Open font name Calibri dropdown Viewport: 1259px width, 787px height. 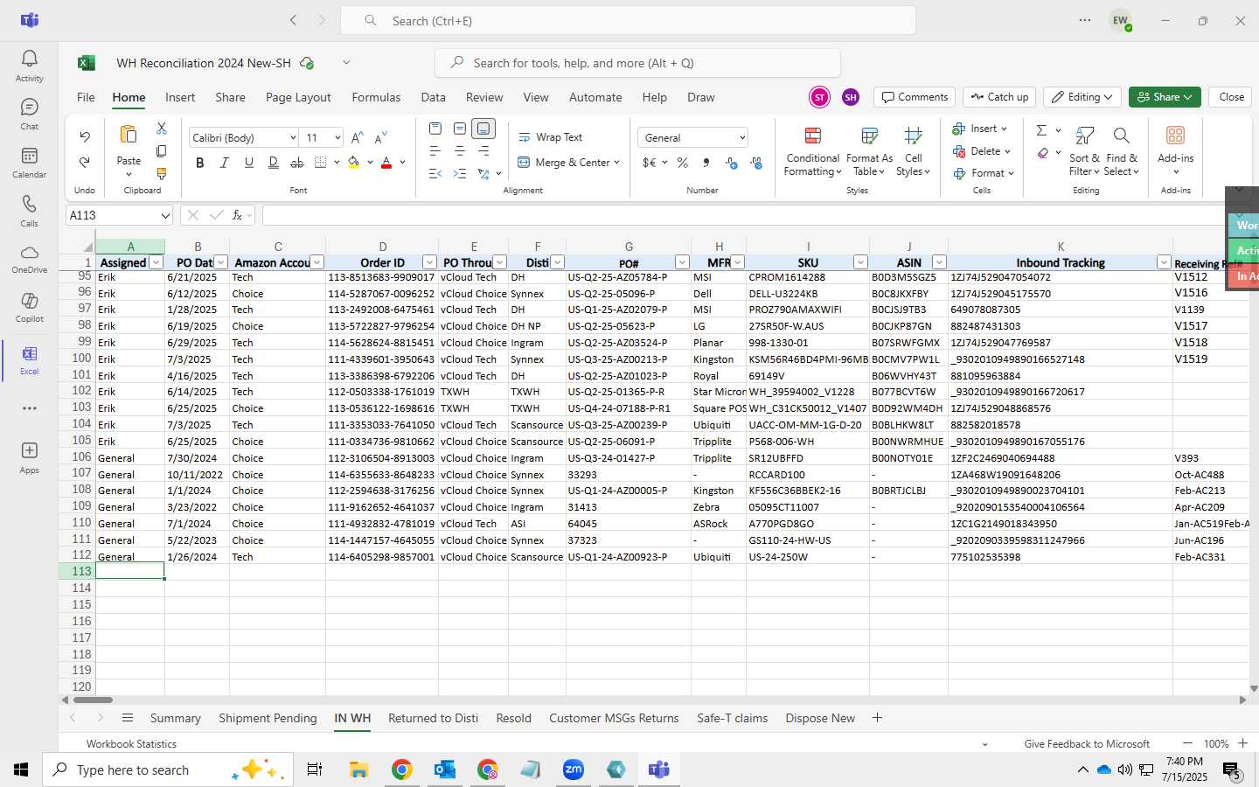(293, 137)
